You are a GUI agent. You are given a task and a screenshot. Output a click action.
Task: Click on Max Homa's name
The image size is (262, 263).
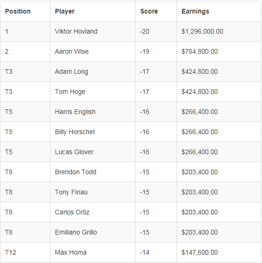pyautogui.click(x=71, y=252)
